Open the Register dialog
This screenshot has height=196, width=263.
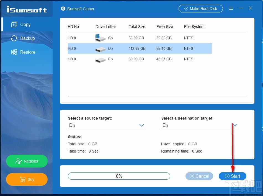click(x=27, y=161)
